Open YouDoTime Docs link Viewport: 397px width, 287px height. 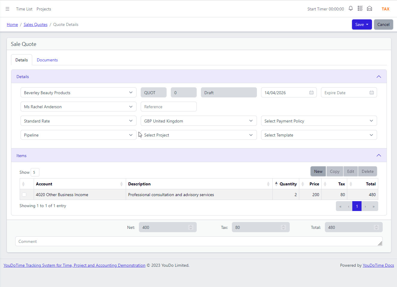click(378, 265)
